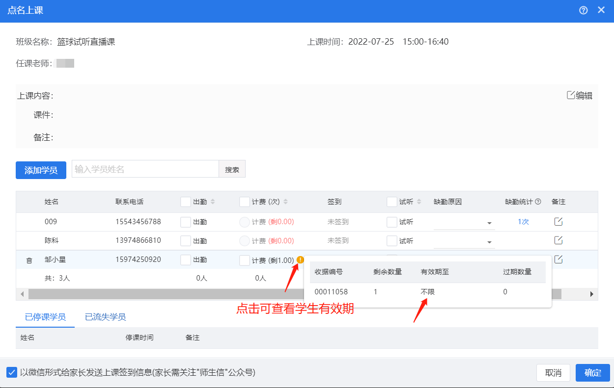
Task: Select the 已停课学员 tab
Action: click(x=45, y=317)
